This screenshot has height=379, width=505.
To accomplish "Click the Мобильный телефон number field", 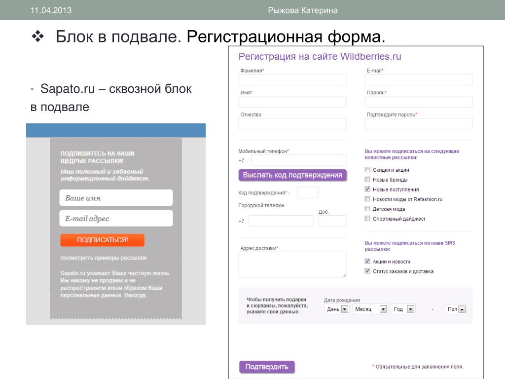I will [299, 160].
